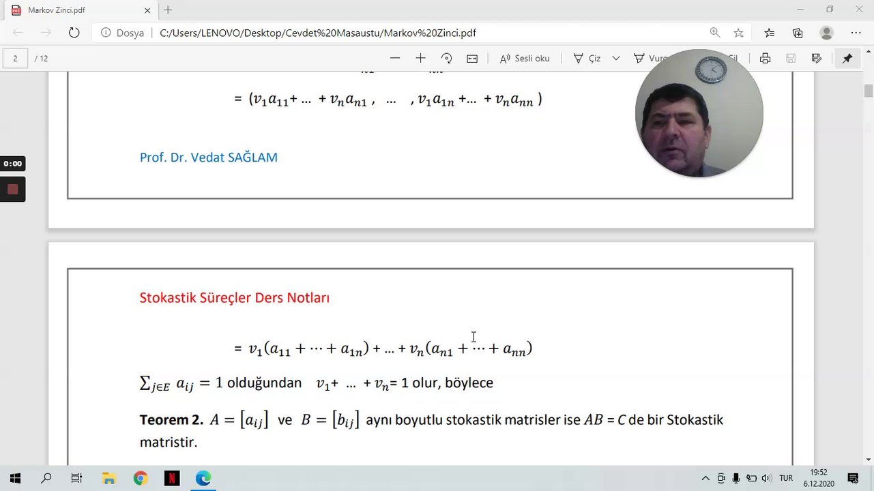The image size is (874, 491).
Task: Click the microphone tray icon
Action: coord(736,478)
